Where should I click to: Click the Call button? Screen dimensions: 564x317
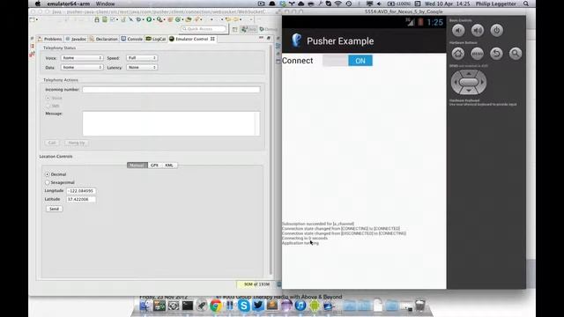click(x=52, y=143)
